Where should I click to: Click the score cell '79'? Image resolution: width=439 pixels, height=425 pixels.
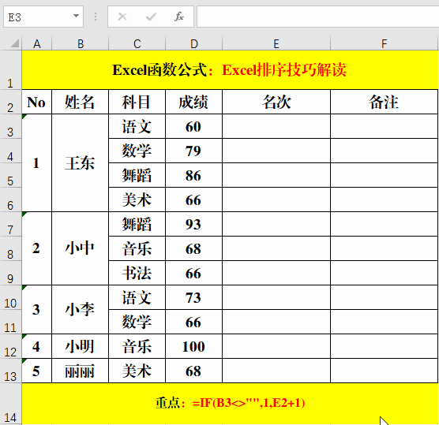193,151
